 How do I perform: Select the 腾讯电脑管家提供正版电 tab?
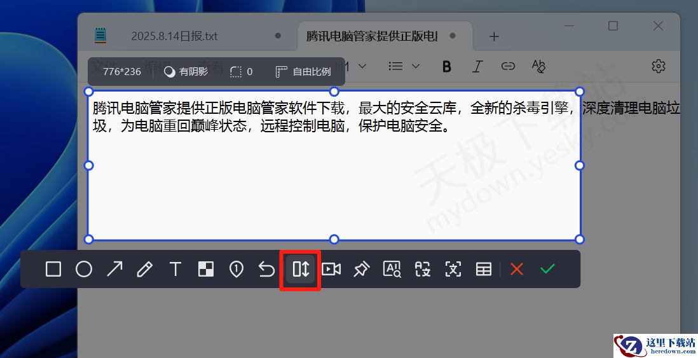point(372,36)
